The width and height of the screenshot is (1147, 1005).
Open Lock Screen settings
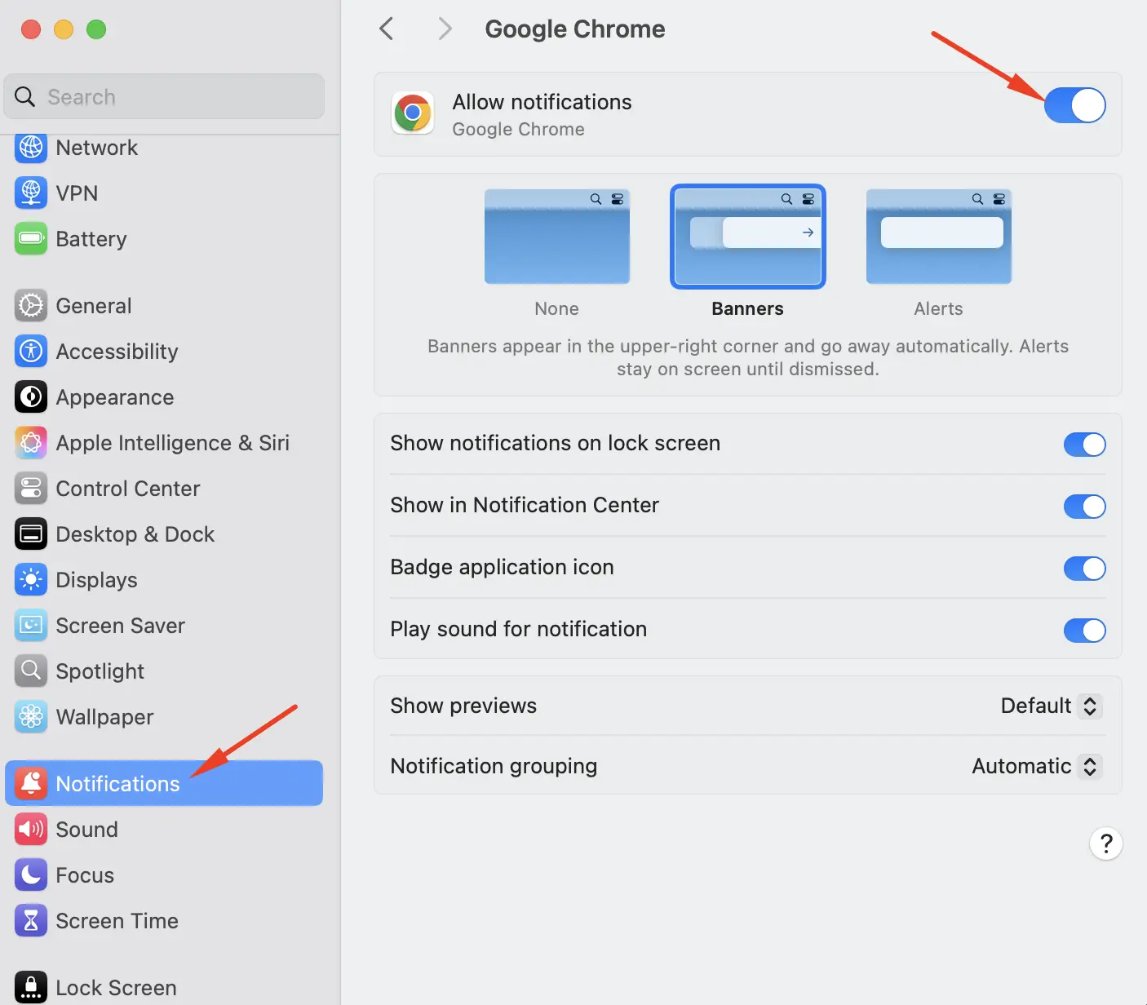coord(115,986)
